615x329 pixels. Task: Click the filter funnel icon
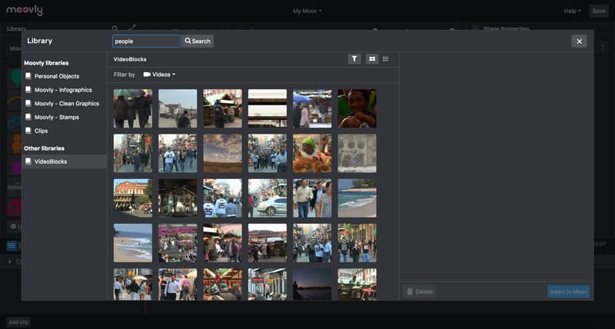tap(354, 59)
